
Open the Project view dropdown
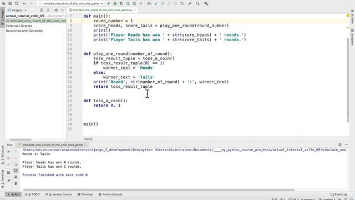click(x=17, y=10)
